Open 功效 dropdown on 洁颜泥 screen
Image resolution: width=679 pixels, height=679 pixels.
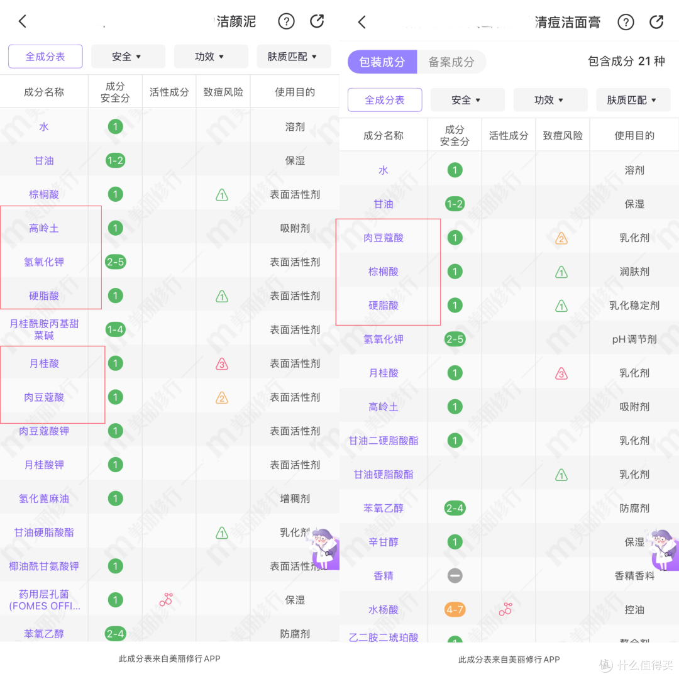211,57
